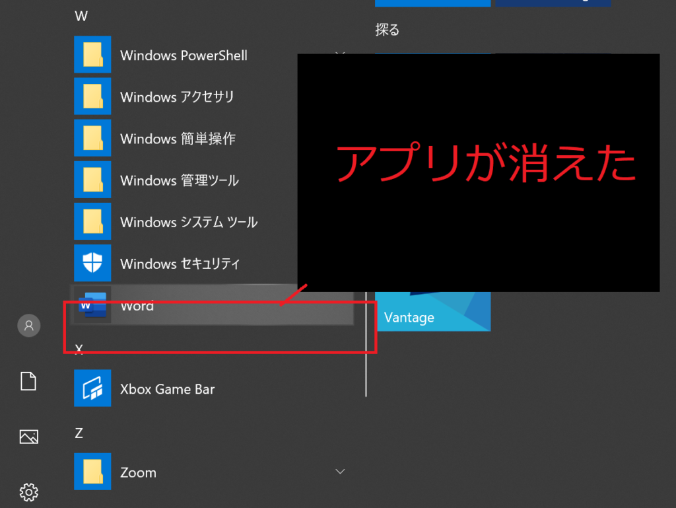676x508 pixels.
Task: Select the Windows 管理ツール label
Action: (180, 180)
